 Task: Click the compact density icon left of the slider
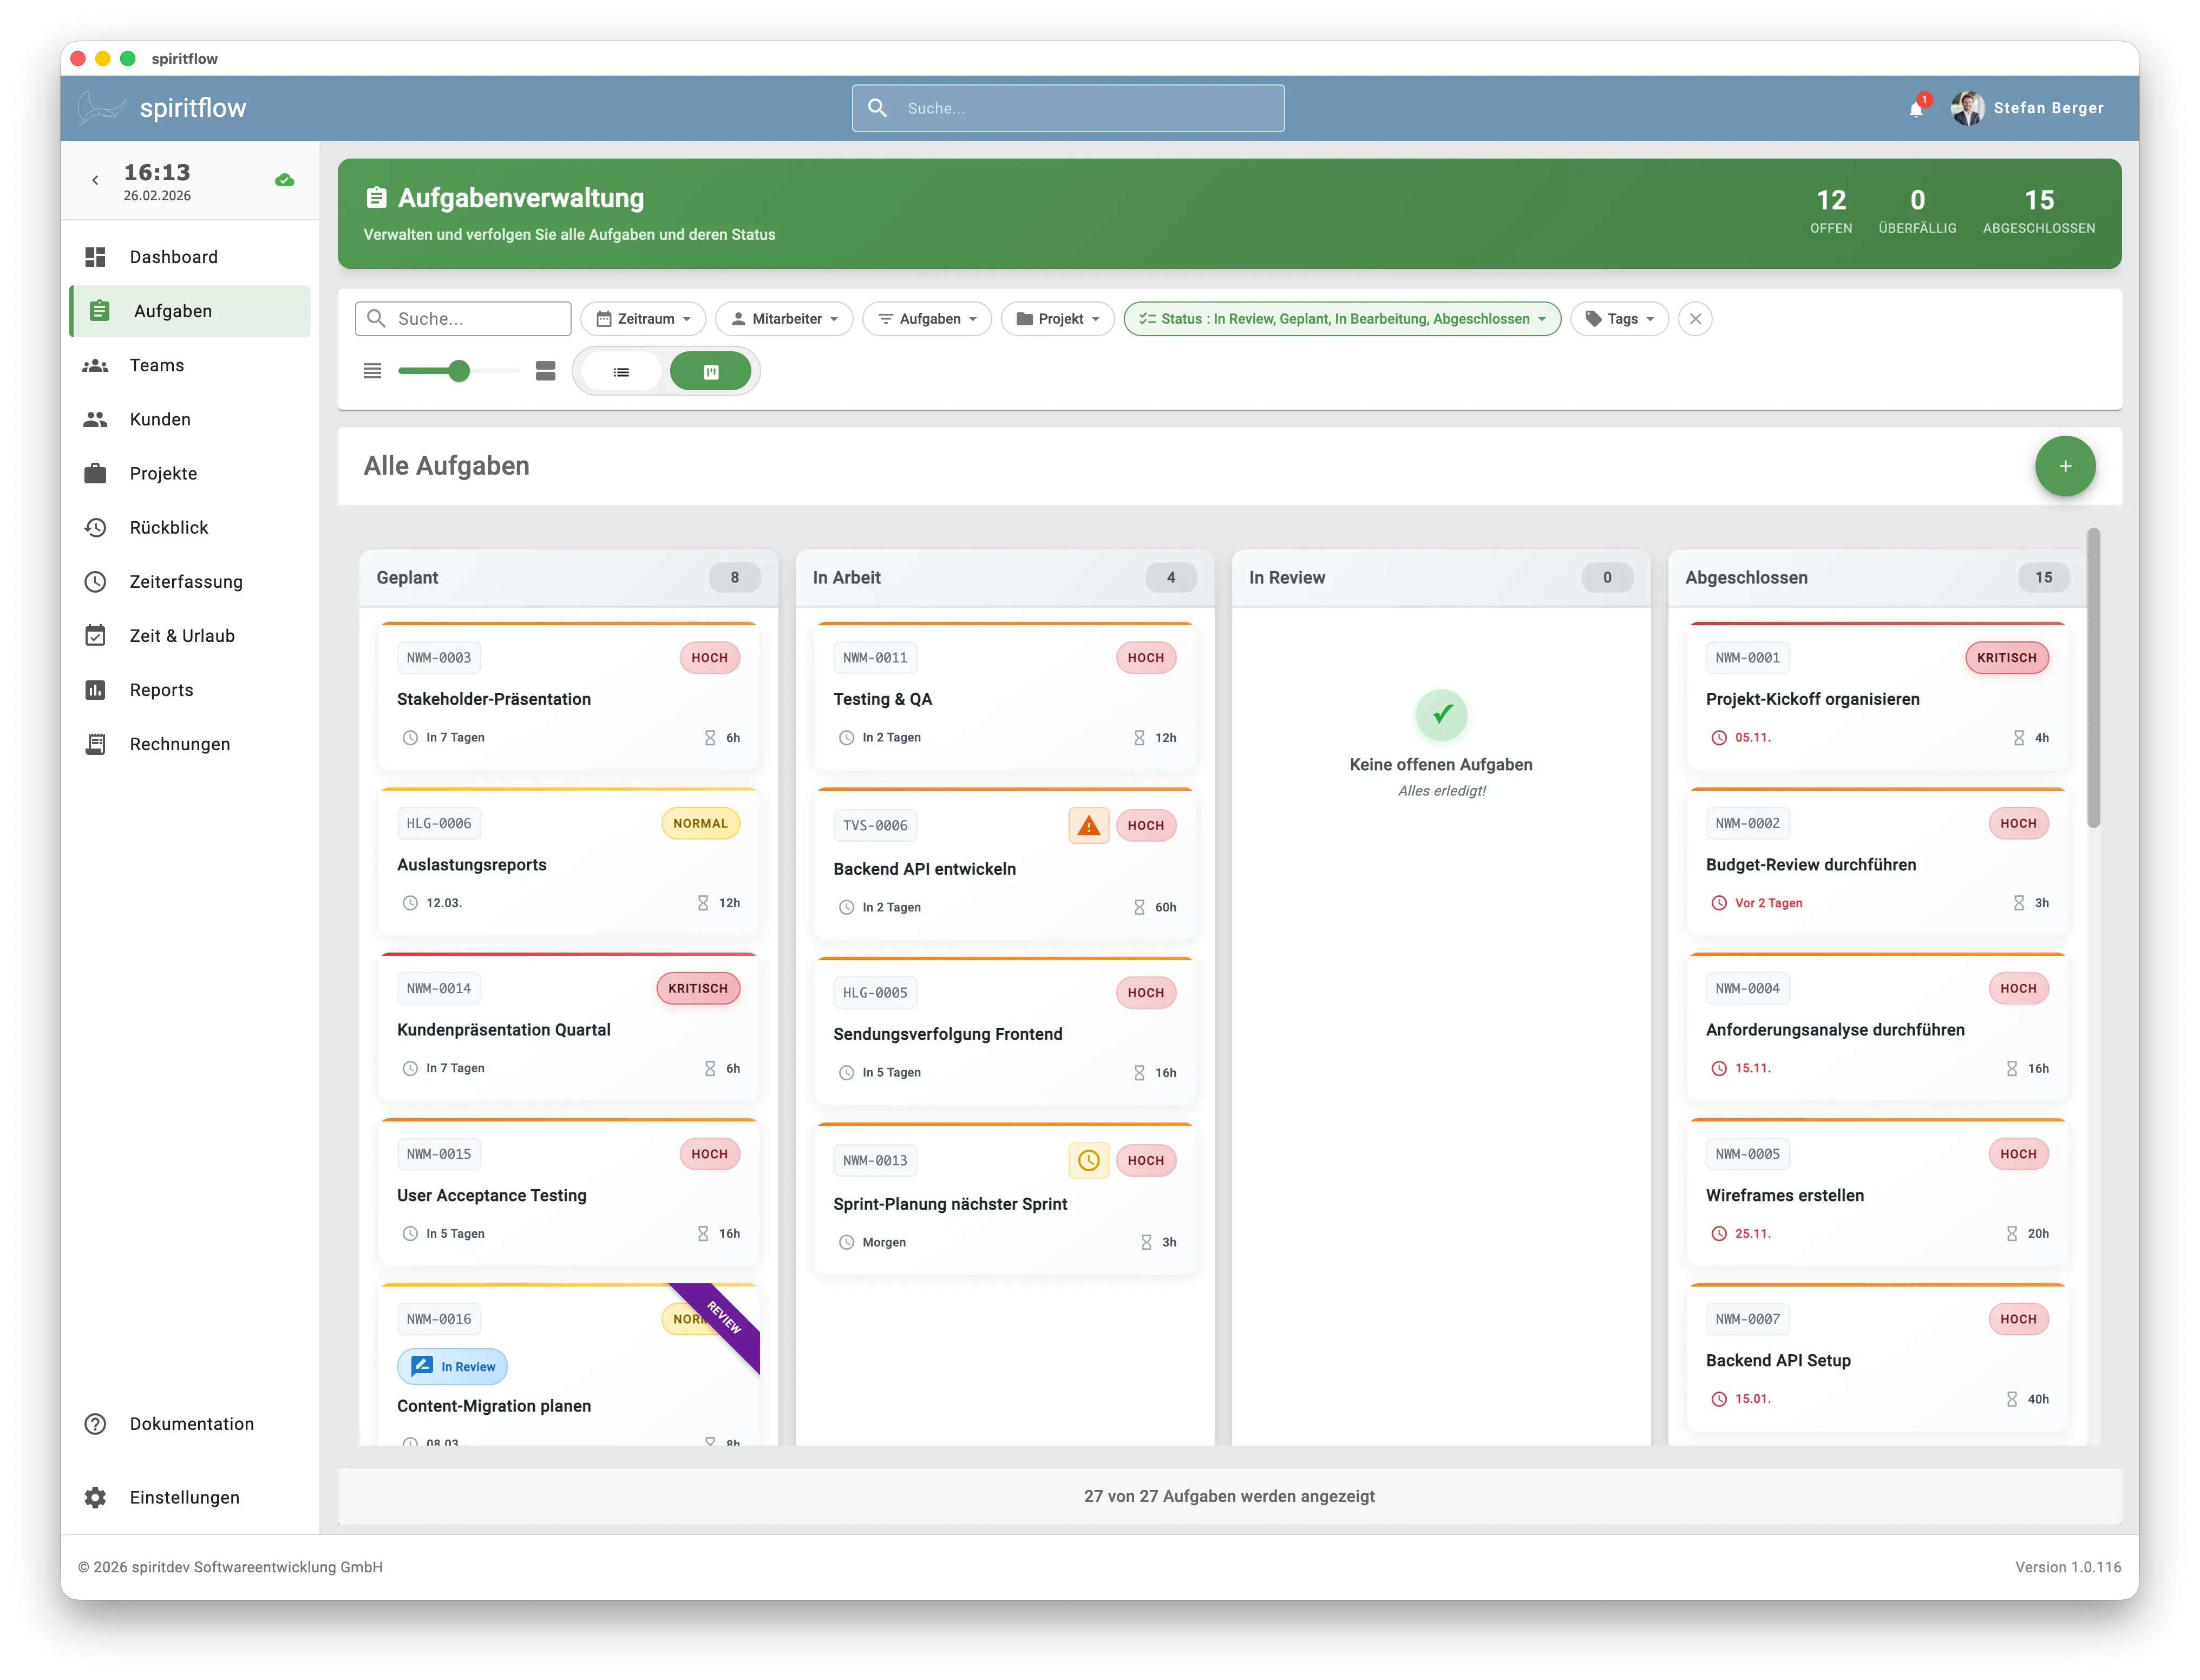pos(372,371)
